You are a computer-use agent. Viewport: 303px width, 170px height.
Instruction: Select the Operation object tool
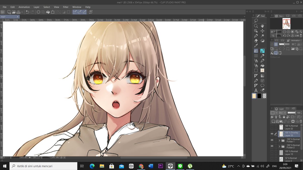pos(256,31)
